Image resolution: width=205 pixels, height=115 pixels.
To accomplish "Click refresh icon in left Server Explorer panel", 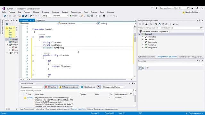I will pos(7,24).
